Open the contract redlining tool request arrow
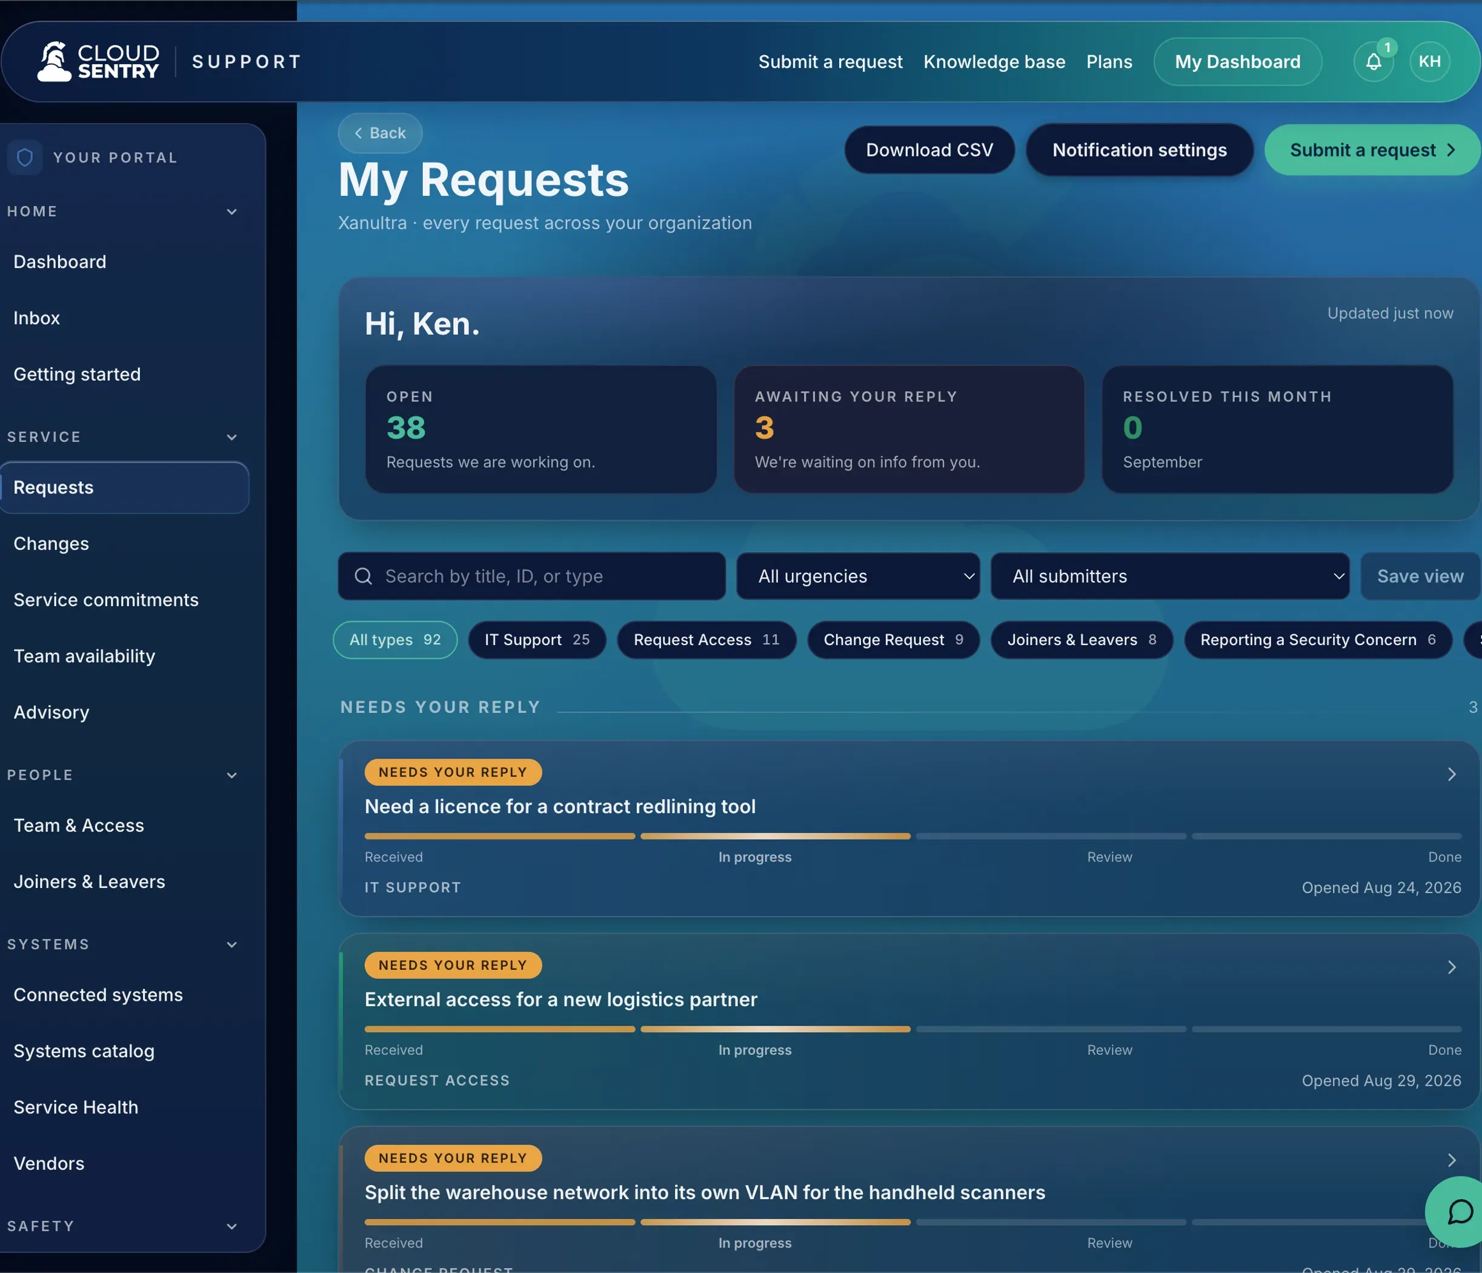Viewport: 1482px width, 1273px height. pyautogui.click(x=1451, y=774)
